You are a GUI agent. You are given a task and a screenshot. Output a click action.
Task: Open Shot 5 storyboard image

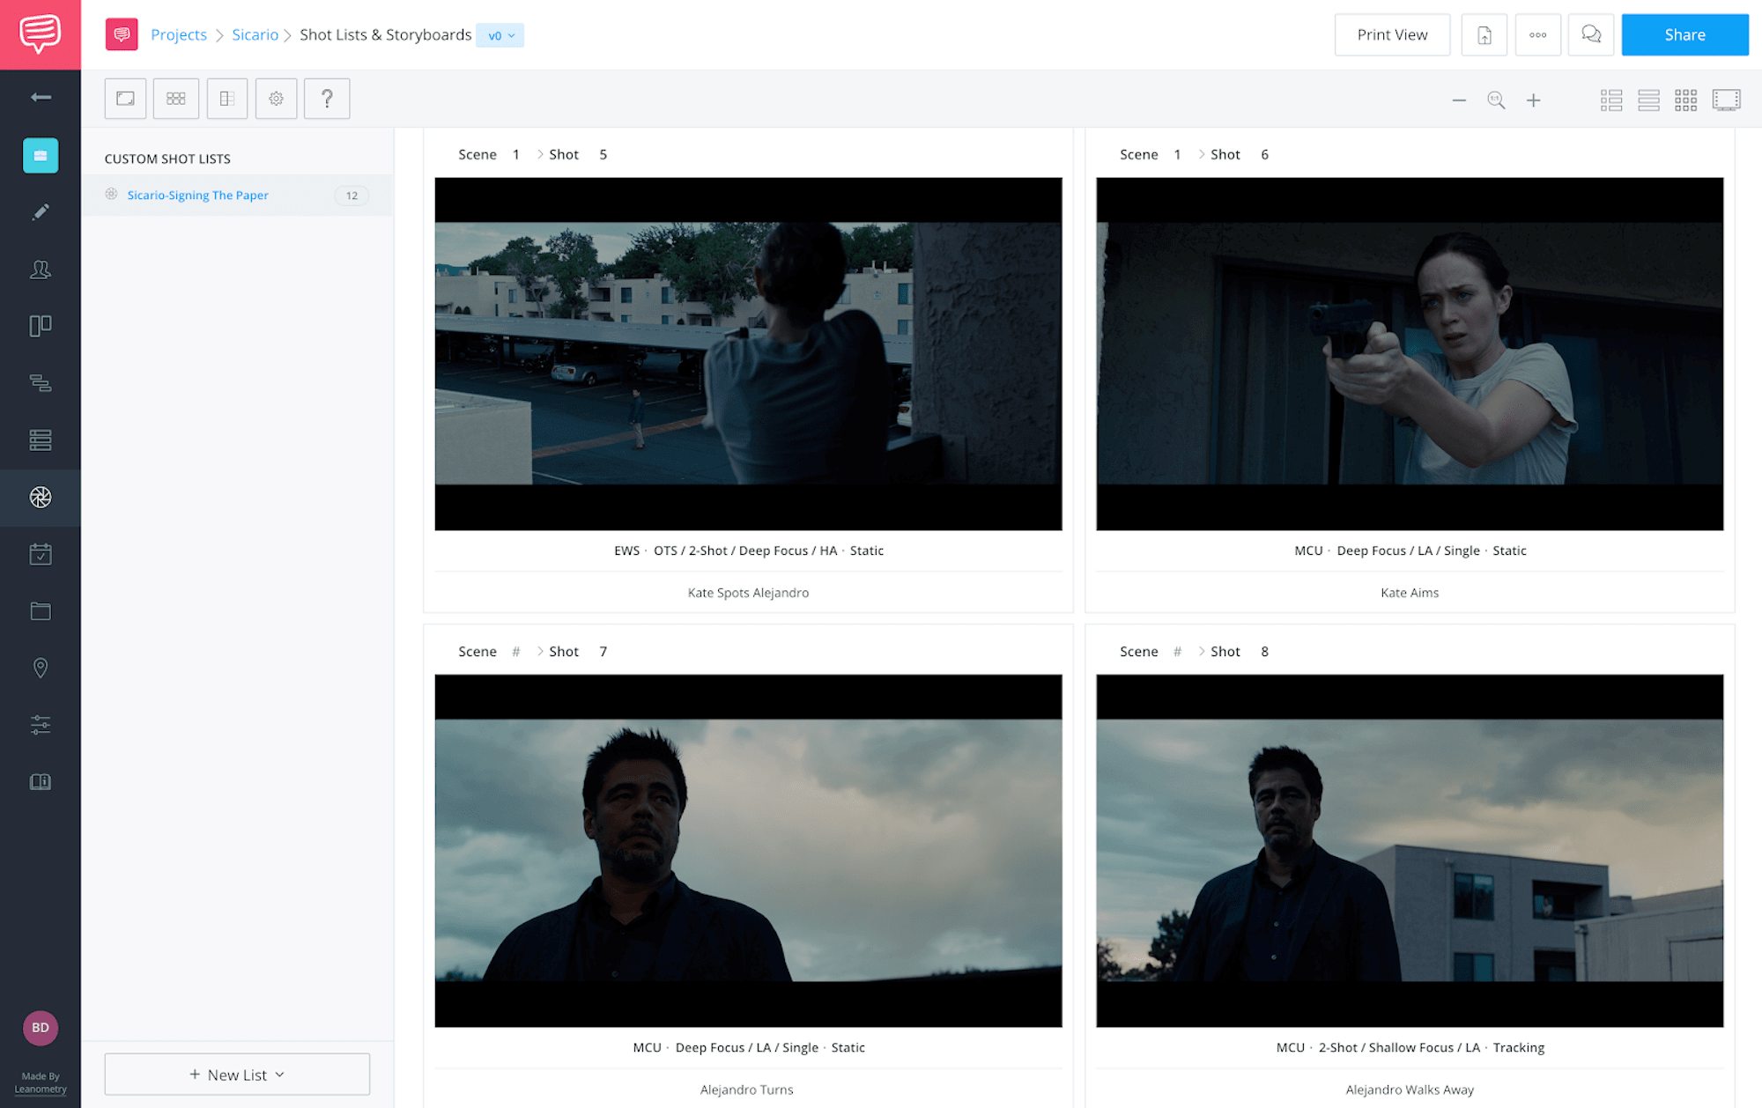tap(748, 354)
